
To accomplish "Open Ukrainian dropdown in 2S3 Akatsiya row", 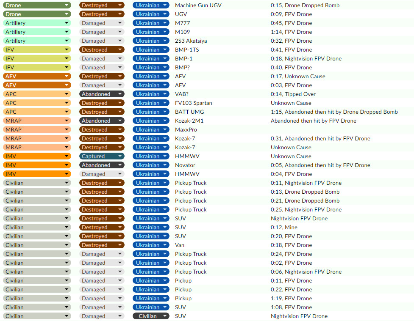I will tap(151, 41).
